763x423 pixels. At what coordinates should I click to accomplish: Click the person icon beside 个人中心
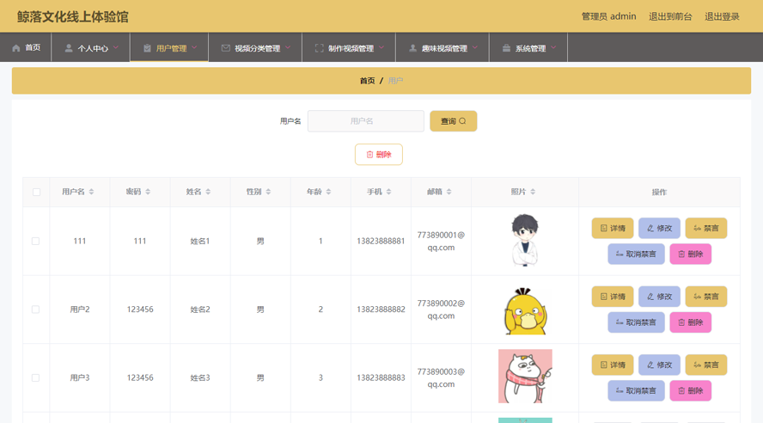pos(69,47)
